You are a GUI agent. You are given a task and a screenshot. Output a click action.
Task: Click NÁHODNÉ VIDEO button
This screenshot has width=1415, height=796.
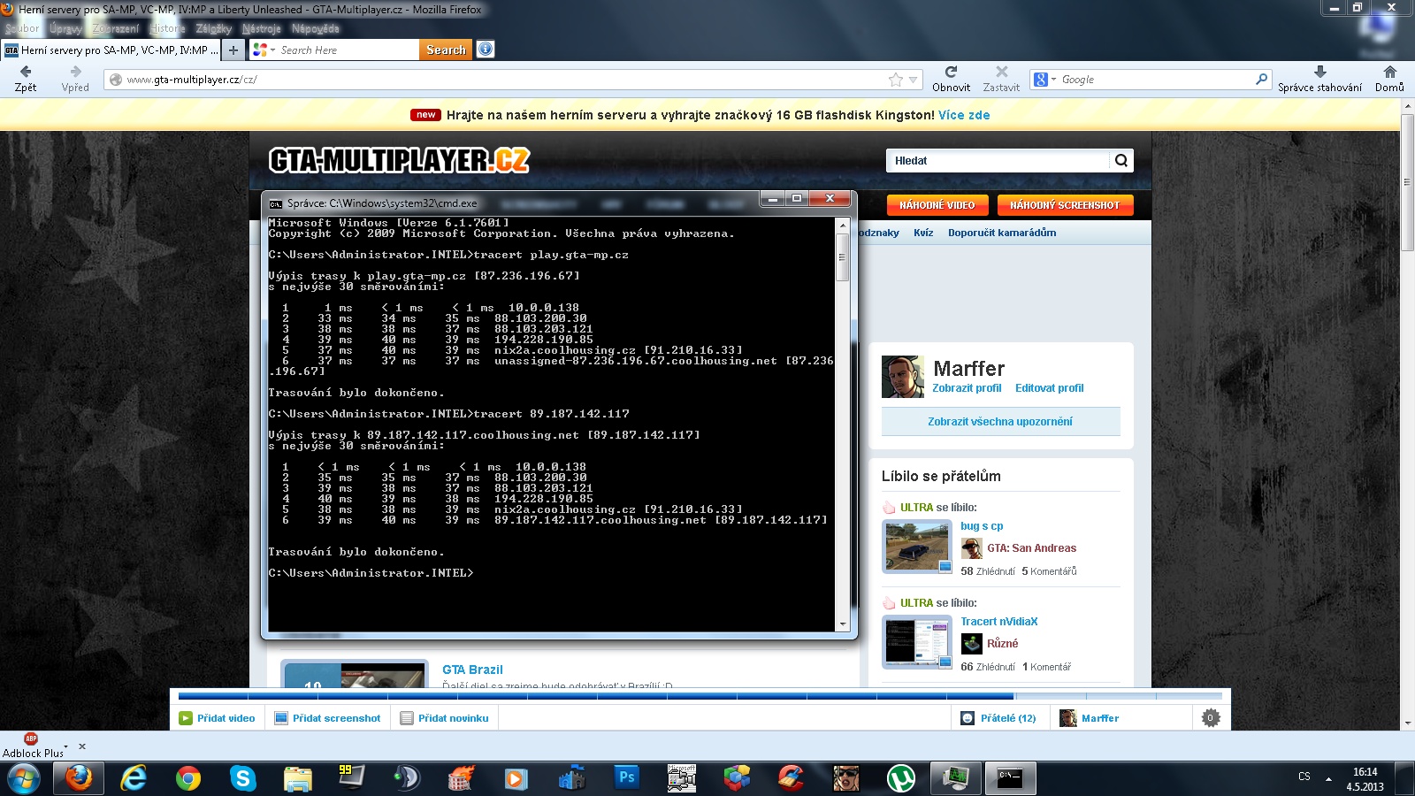click(937, 205)
